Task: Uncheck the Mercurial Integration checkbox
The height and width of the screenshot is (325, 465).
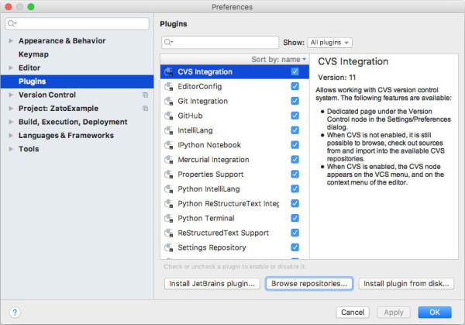Action: (294, 159)
